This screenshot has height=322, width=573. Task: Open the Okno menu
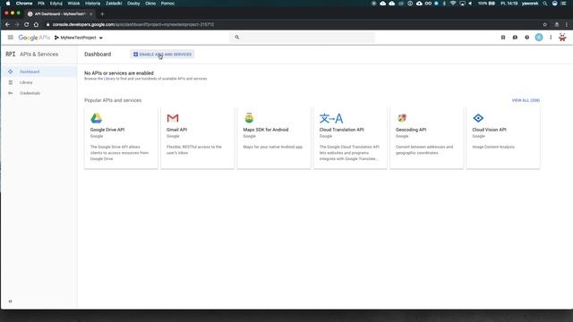(150, 4)
